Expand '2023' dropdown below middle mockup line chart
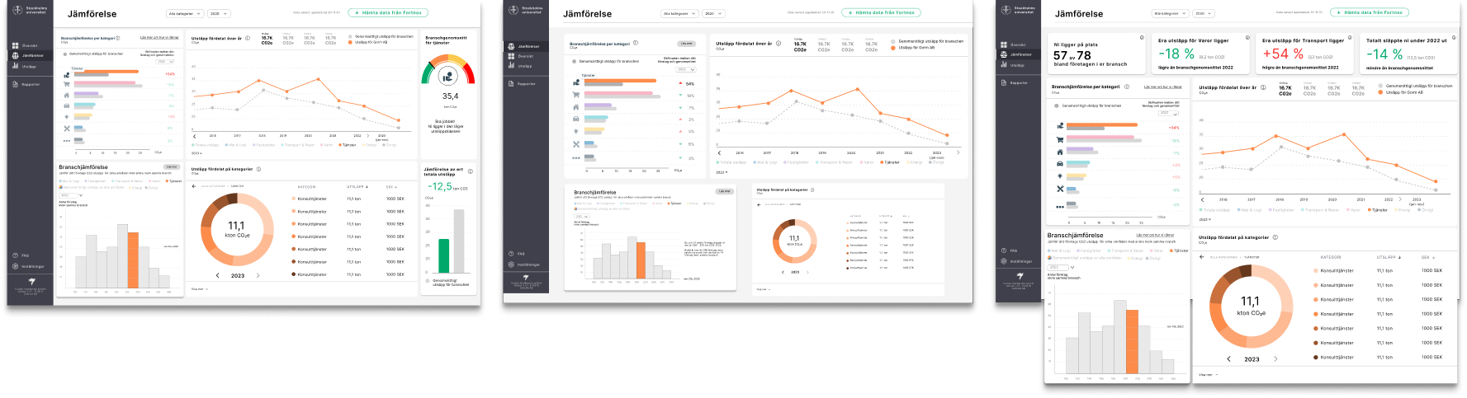 pos(722,172)
